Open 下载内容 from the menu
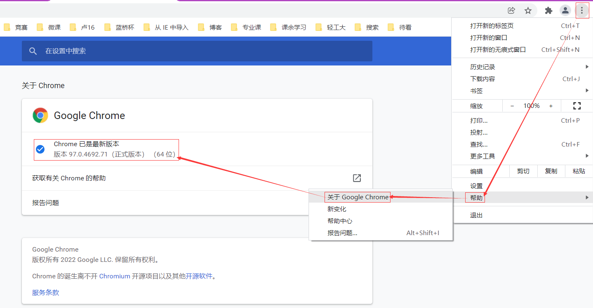The width and height of the screenshot is (593, 308). pyautogui.click(x=522, y=79)
